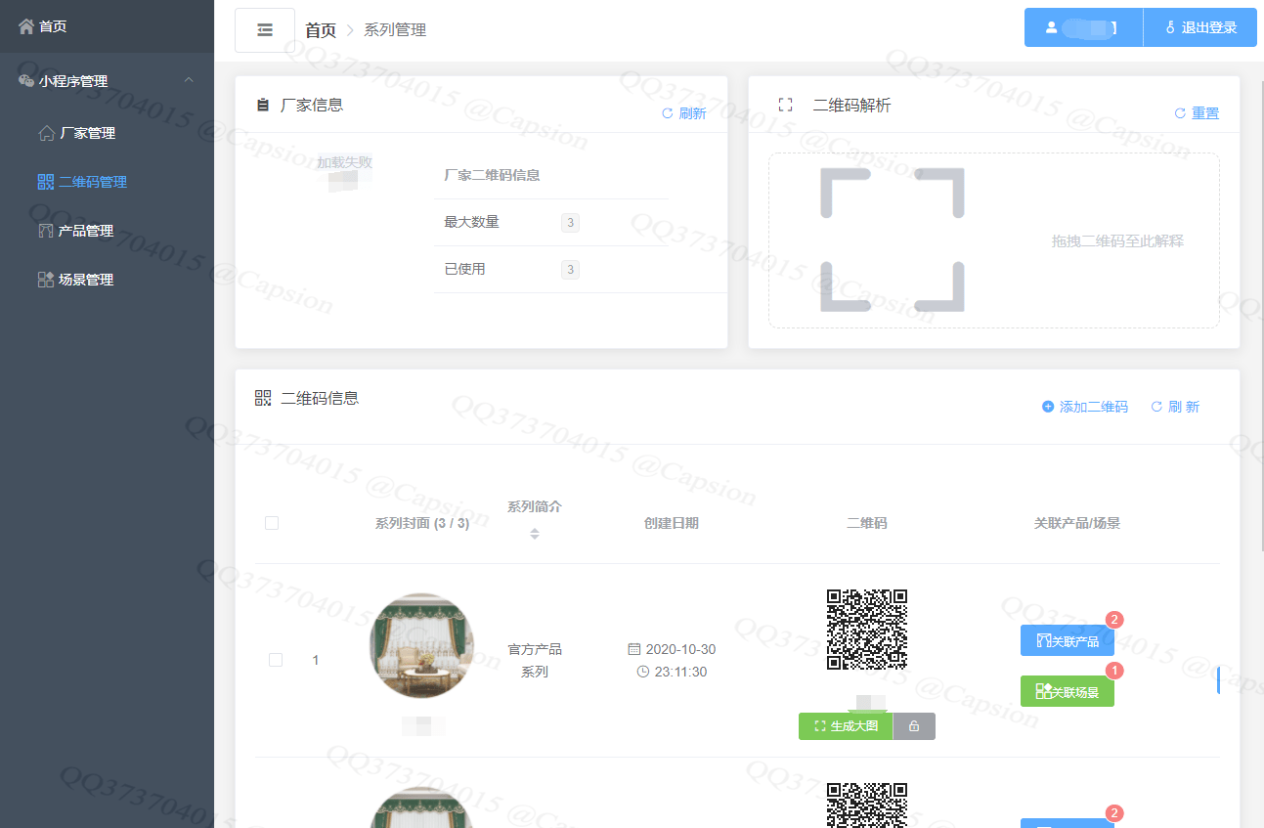Open 厂家管理 in the sidebar
The image size is (1264, 828).
pos(107,133)
